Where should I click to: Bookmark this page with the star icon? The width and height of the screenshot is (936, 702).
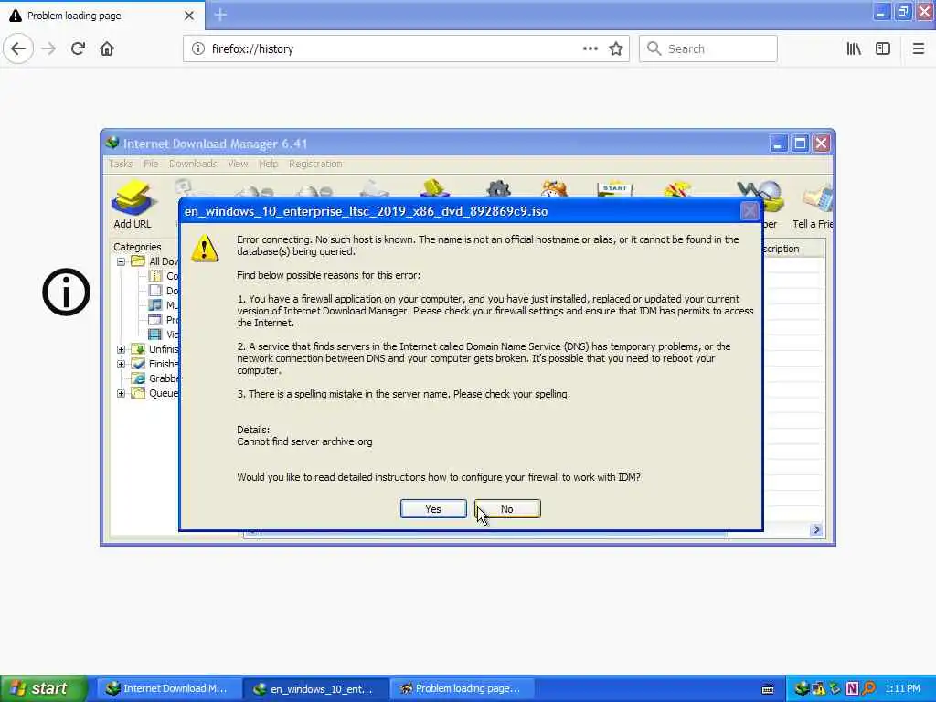(616, 48)
